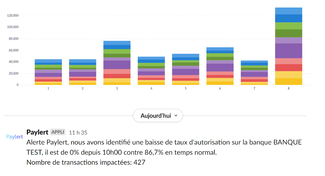Select the light green segment of bar 1

[48, 66]
